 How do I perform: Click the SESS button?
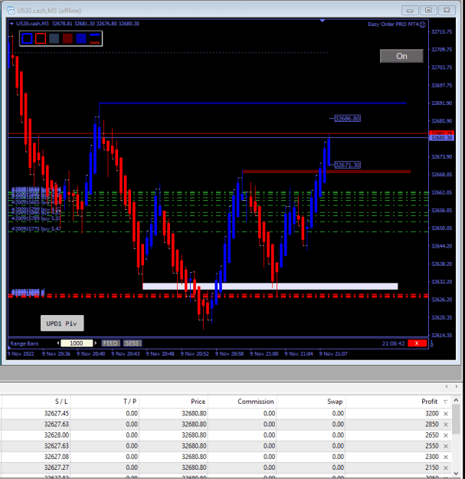point(133,343)
